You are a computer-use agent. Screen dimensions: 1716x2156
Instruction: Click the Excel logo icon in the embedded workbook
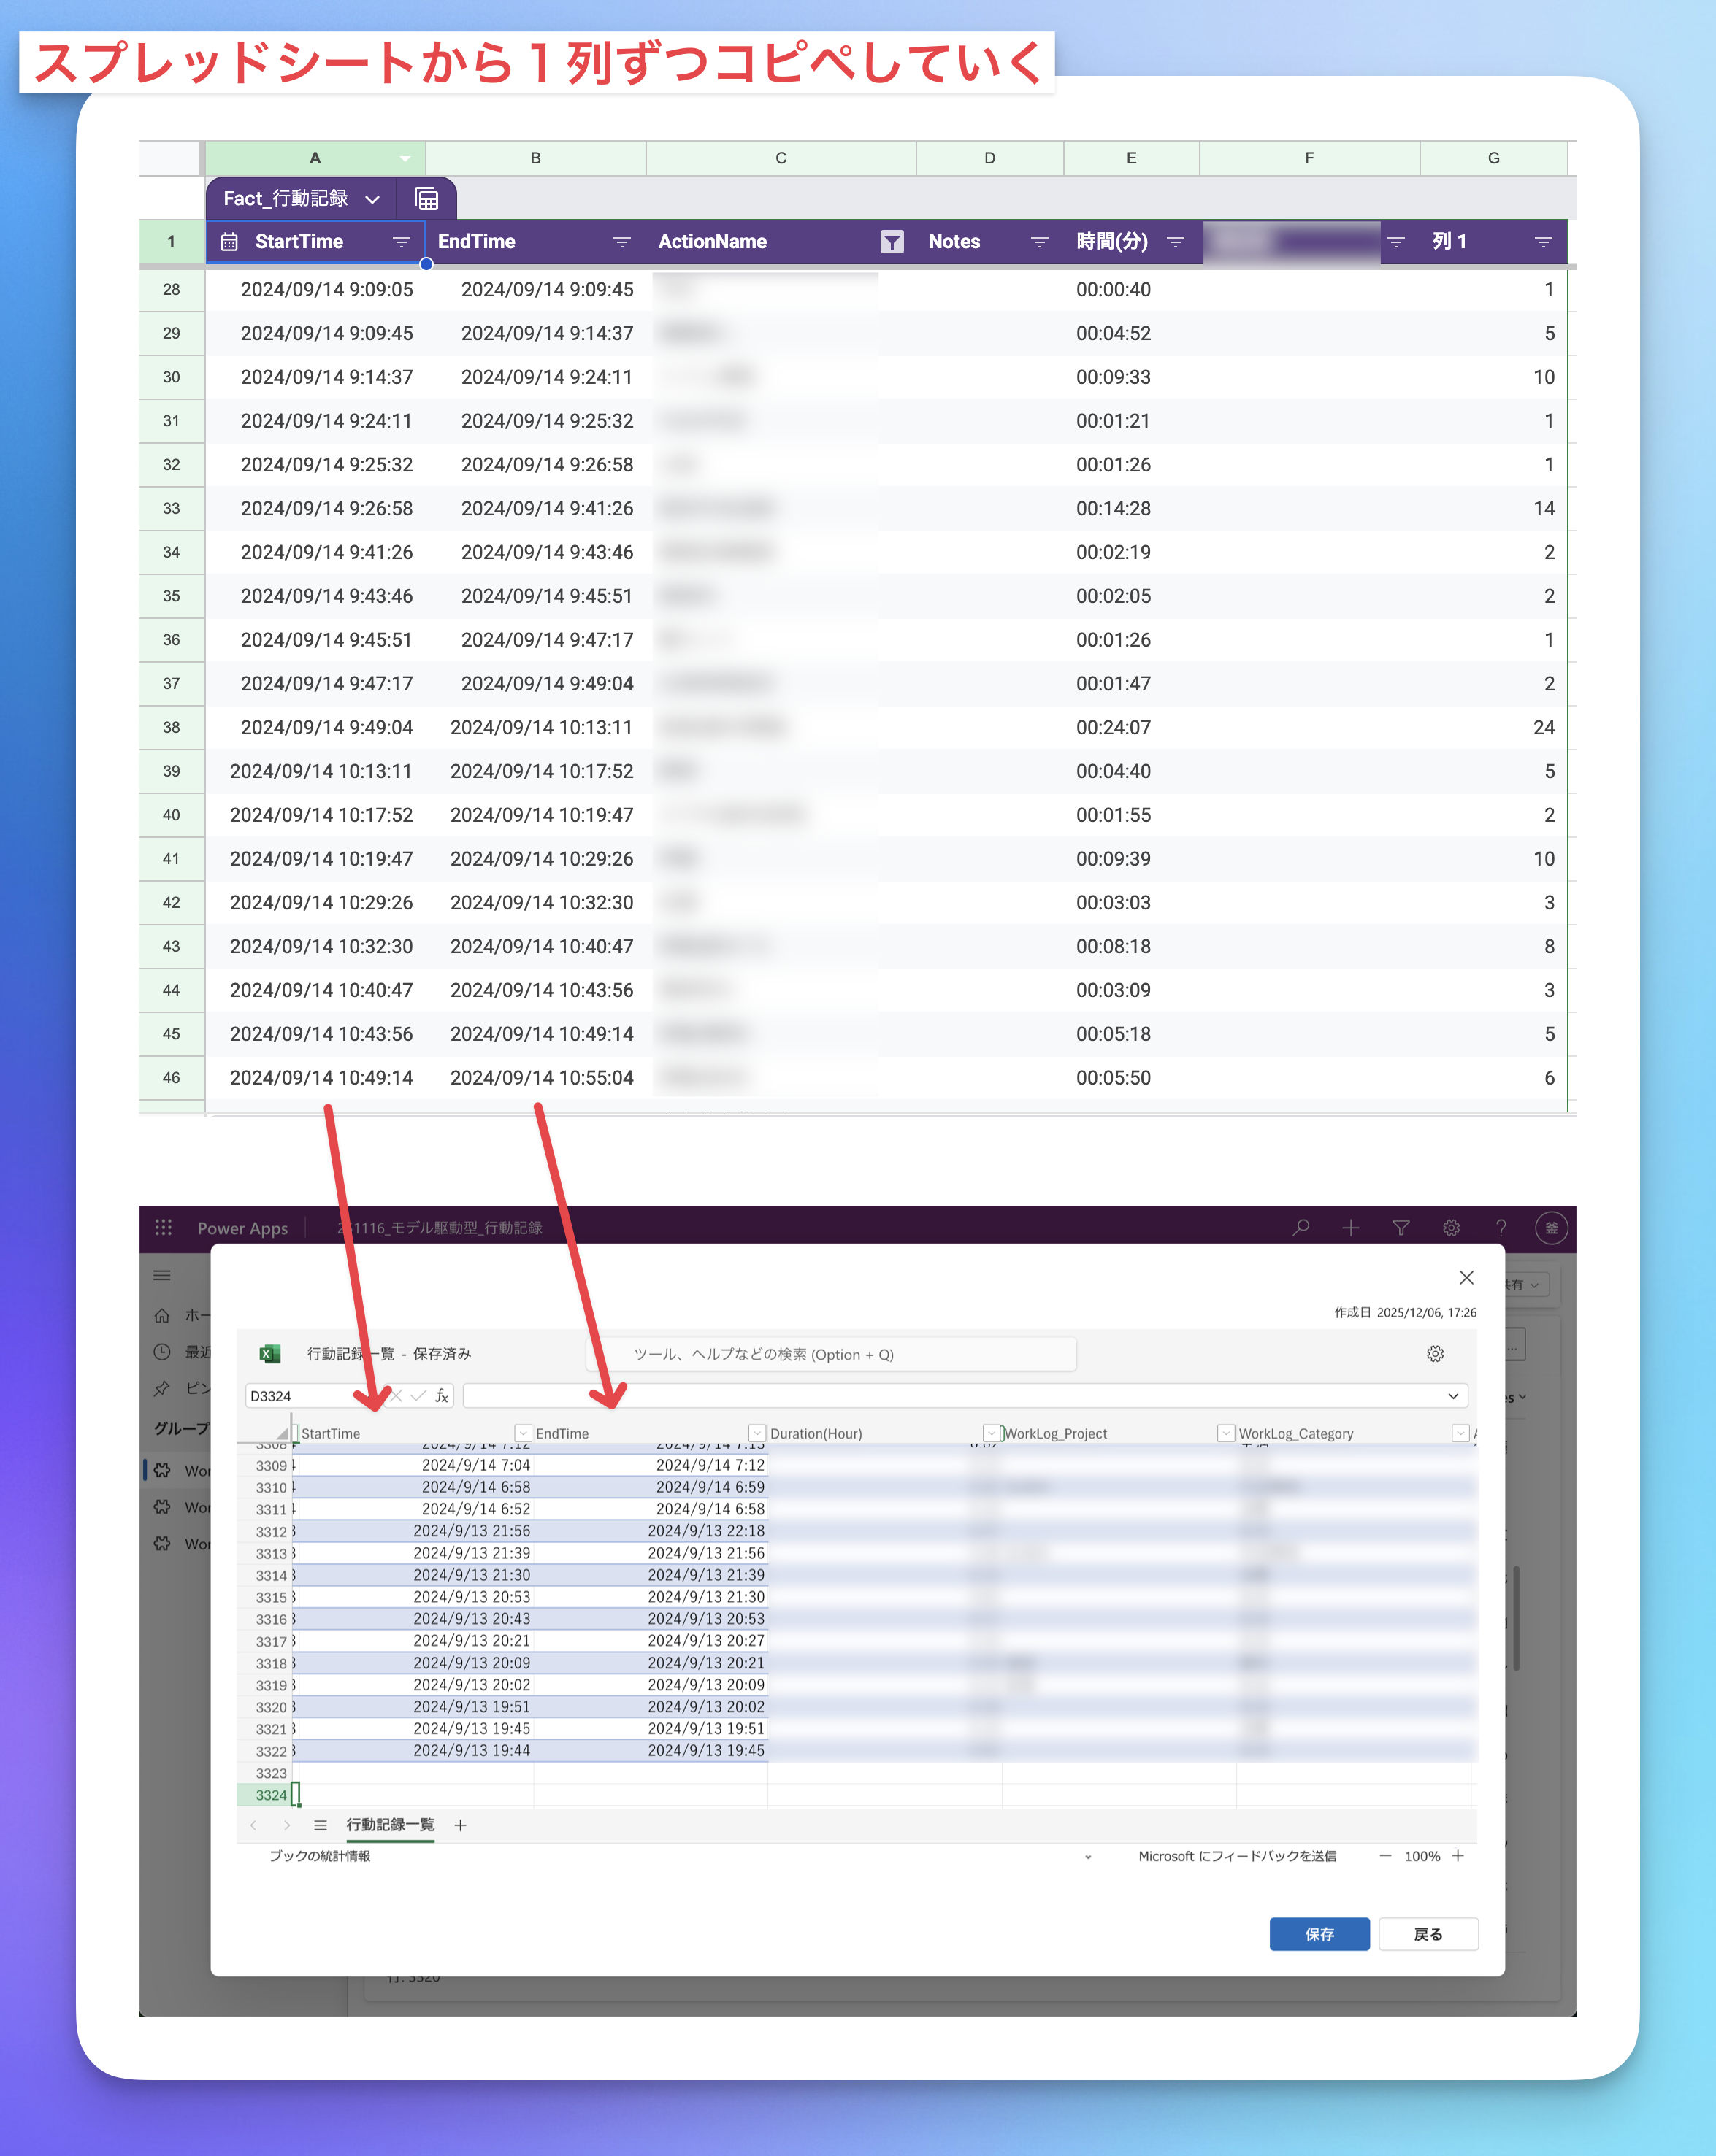(x=269, y=1353)
